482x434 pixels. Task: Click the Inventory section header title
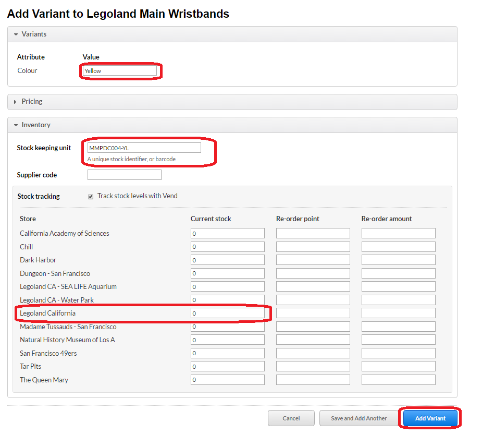tap(36, 125)
